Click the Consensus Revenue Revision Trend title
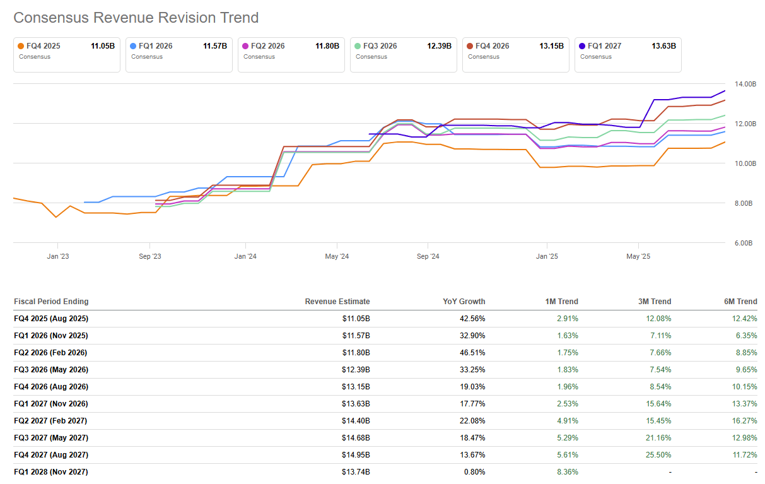This screenshot has height=484, width=765. pyautogui.click(x=136, y=18)
